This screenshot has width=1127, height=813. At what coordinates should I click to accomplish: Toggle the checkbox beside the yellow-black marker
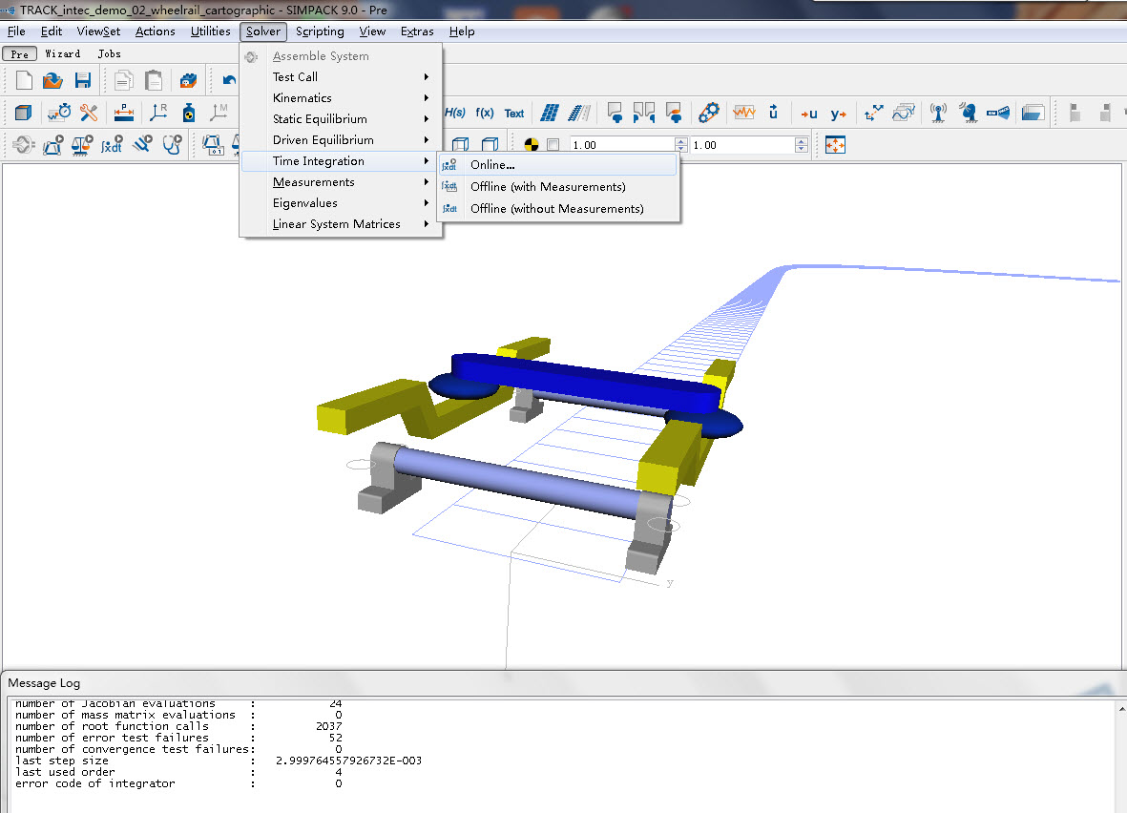pyautogui.click(x=553, y=144)
